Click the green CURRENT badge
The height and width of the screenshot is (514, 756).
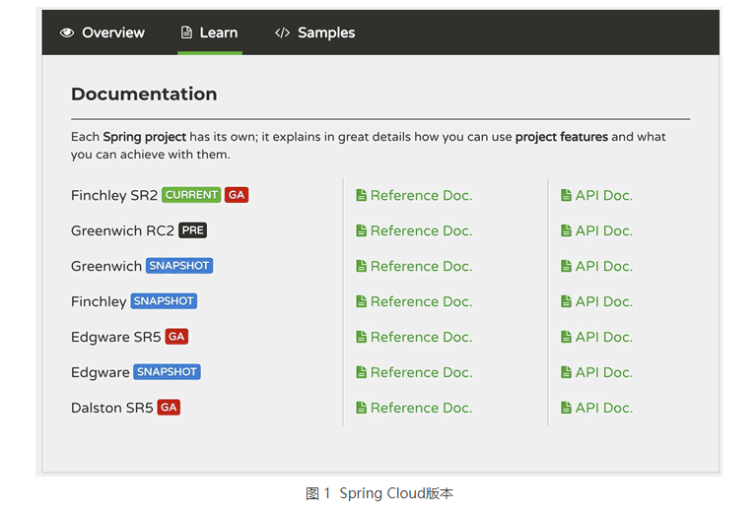191,195
